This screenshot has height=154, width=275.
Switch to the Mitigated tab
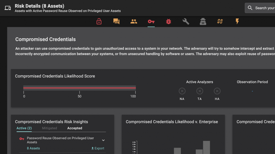click(49, 128)
